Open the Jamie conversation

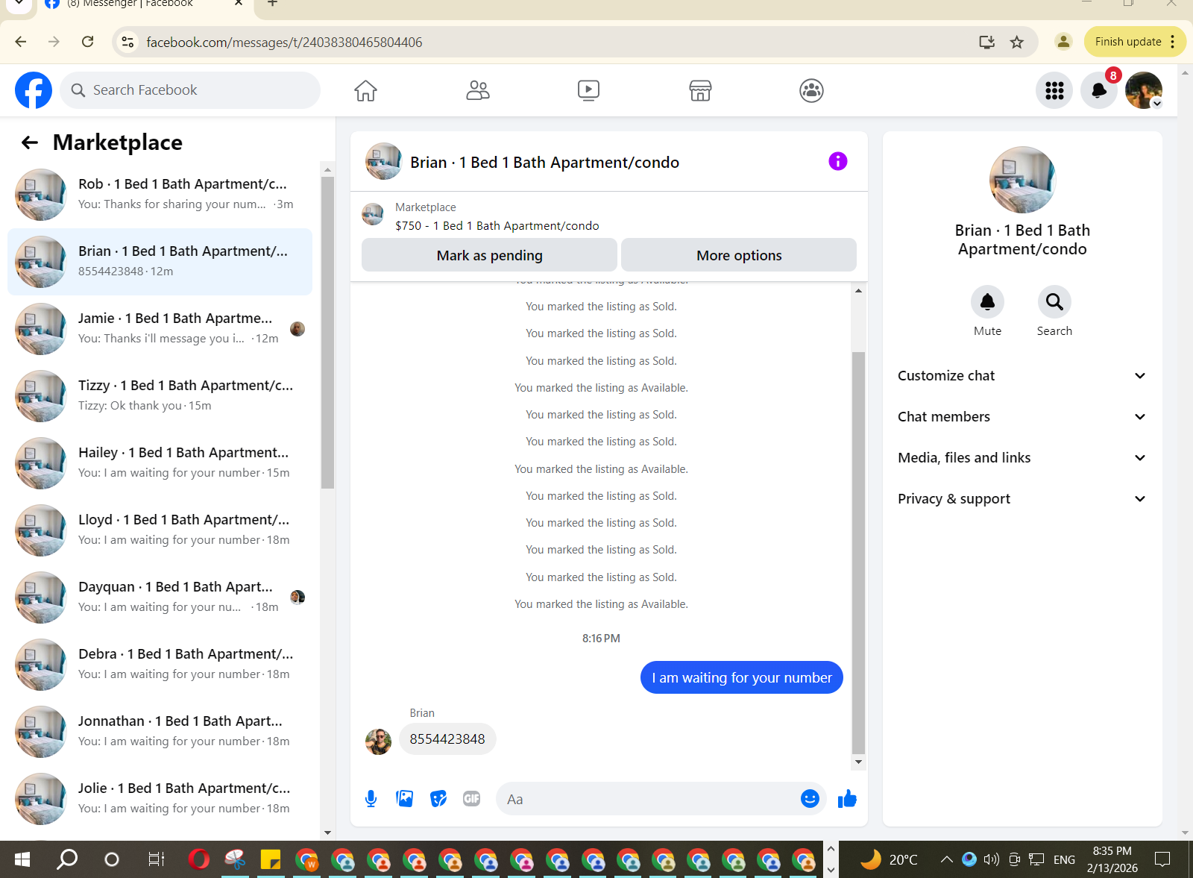[x=160, y=329]
